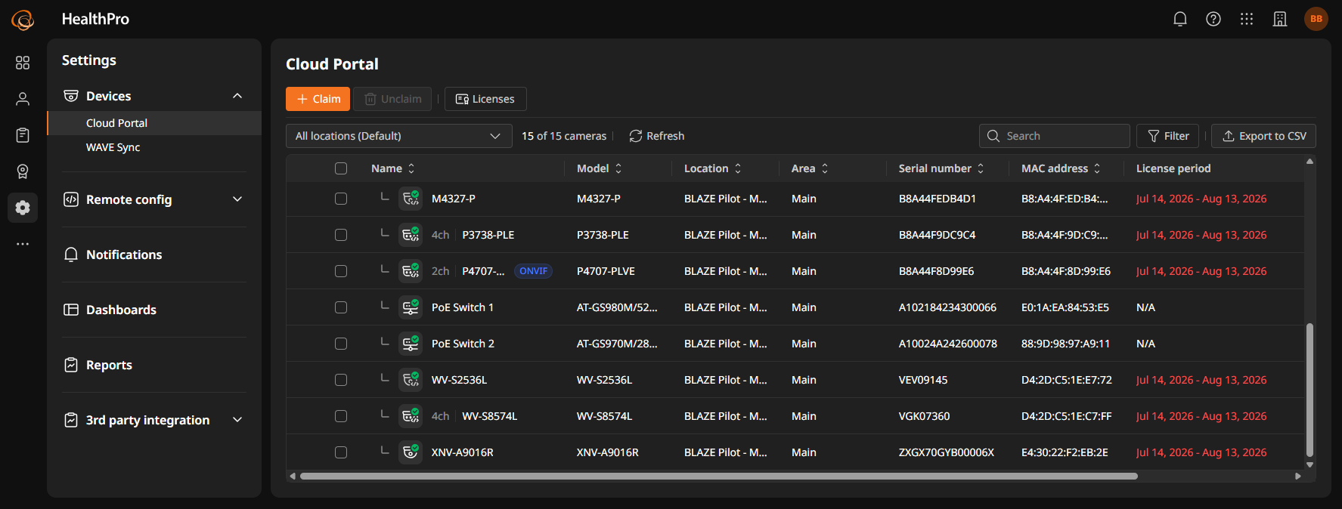
Task: Open Dashboards settings item
Action: [x=154, y=310]
